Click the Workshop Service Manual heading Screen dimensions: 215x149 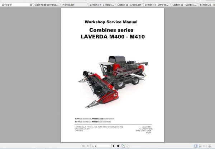(111, 22)
